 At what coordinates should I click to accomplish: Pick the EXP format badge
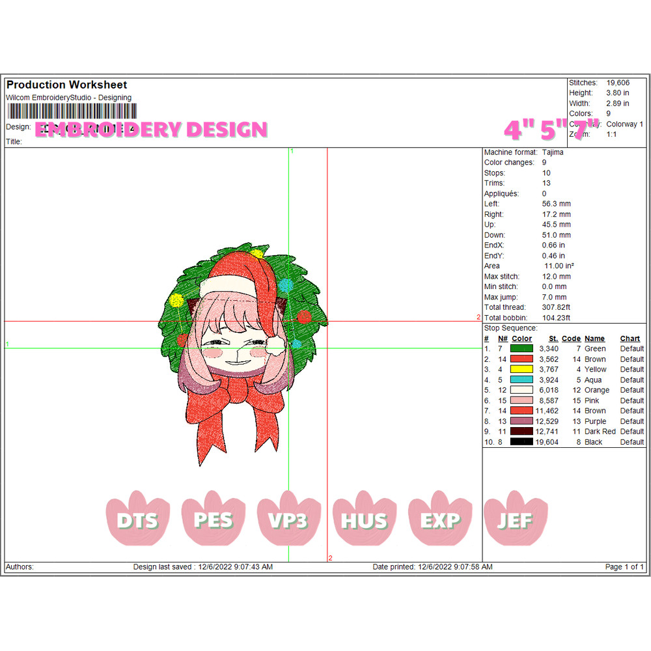click(x=440, y=519)
